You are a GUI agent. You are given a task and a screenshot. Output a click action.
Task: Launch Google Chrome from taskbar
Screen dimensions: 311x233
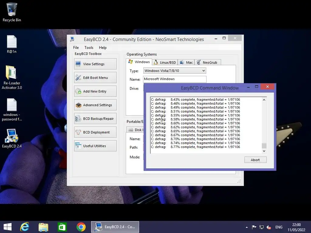81,227
